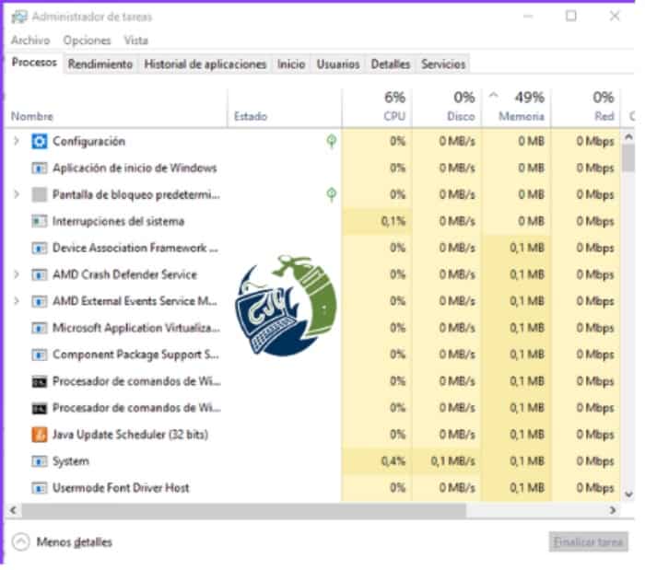The width and height of the screenshot is (645, 570).
Task: Click the vertical scrollbar down arrow
Action: [628, 494]
